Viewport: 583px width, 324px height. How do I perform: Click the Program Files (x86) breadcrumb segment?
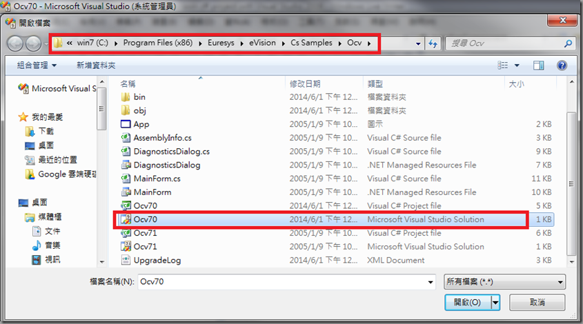click(158, 43)
